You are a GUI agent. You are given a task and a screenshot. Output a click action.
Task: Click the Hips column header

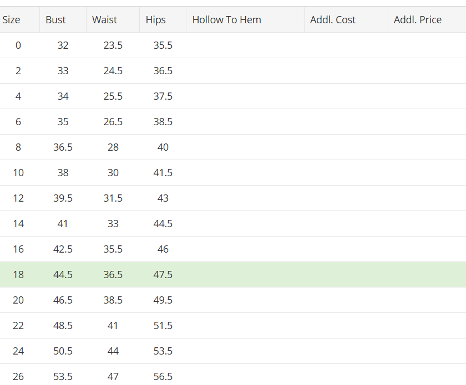tap(155, 20)
